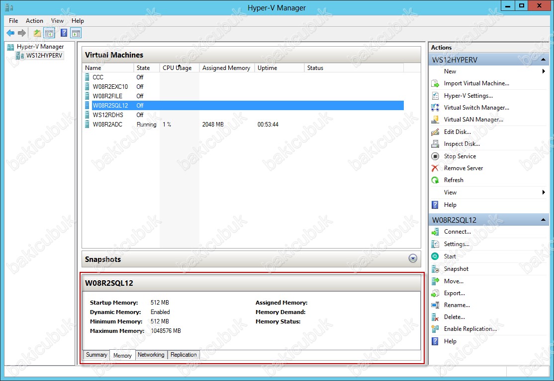Click the green Start power icon
Viewport: 554px width, 381px height.
point(435,256)
